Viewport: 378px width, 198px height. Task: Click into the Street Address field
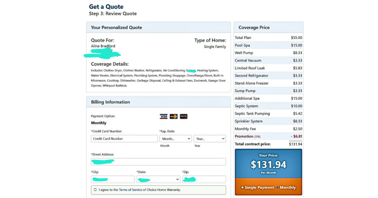tap(158, 162)
